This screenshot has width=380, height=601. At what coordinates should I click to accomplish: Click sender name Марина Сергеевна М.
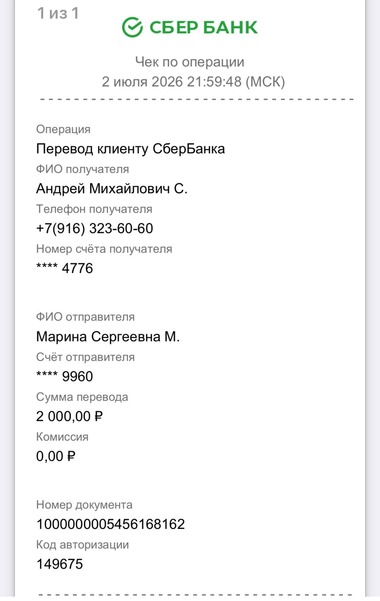(108, 337)
